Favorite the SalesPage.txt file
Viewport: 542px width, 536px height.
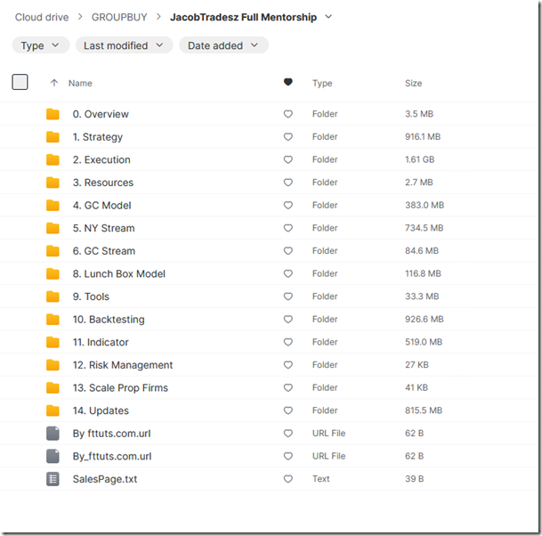288,479
